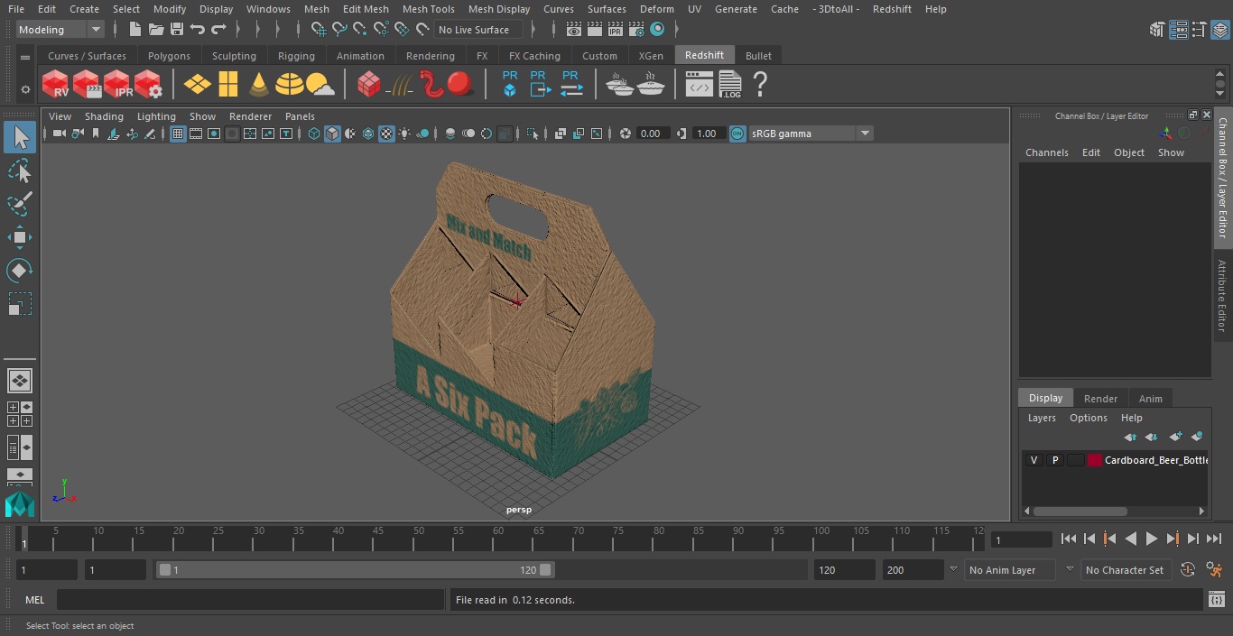Open Channels menu in Channel Box

pos(1046,152)
